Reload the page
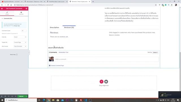This screenshot has width=181, height=102. pos(8,5)
